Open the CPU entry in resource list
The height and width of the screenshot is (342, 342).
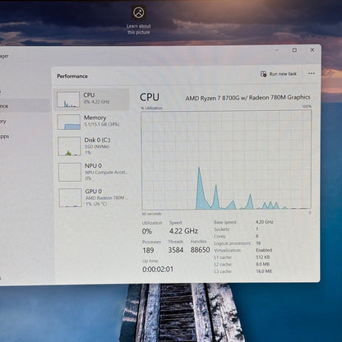click(92, 99)
